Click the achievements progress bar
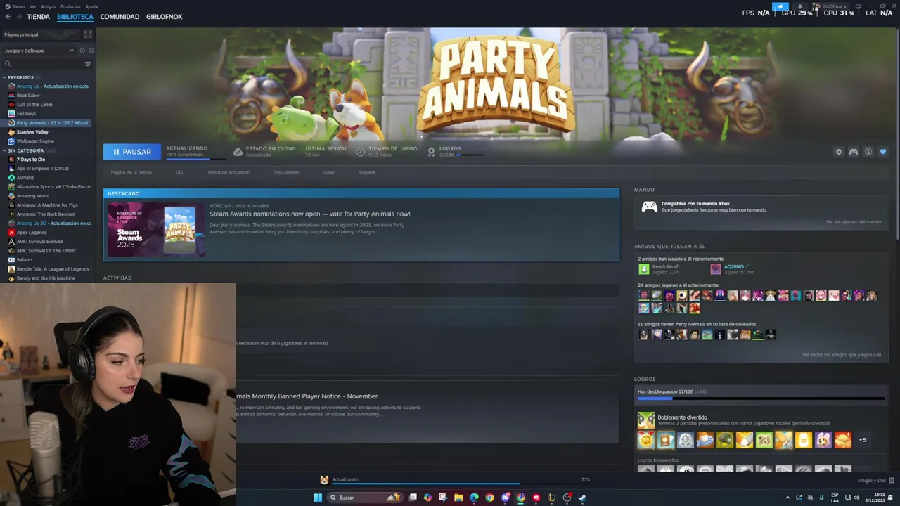Viewport: 900px width, 506px height. point(761,399)
